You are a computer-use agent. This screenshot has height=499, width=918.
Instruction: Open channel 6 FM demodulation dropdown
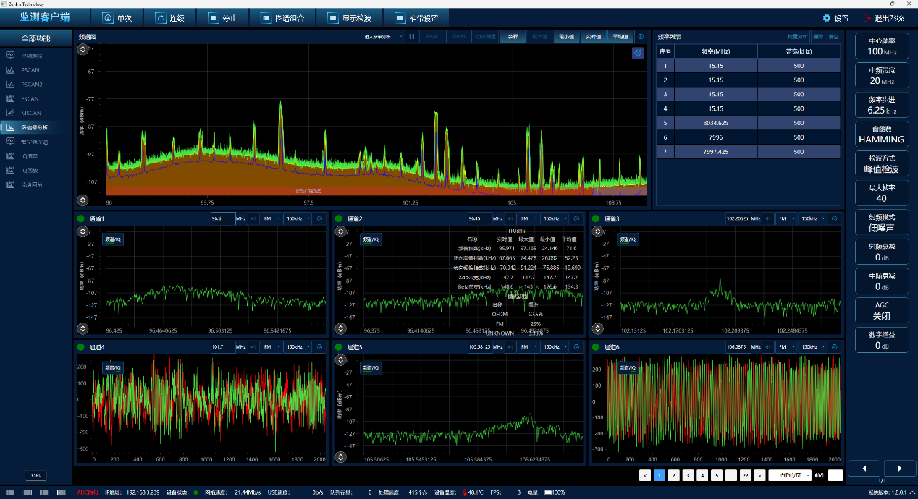(787, 347)
